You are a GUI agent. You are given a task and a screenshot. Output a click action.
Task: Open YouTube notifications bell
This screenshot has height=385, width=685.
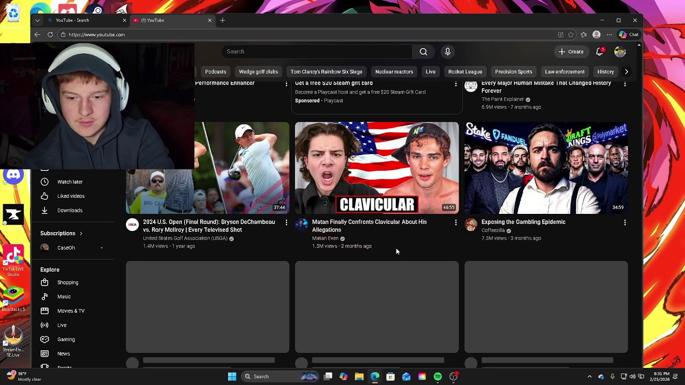600,51
